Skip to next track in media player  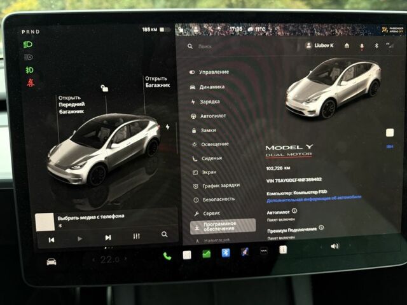coord(108,238)
